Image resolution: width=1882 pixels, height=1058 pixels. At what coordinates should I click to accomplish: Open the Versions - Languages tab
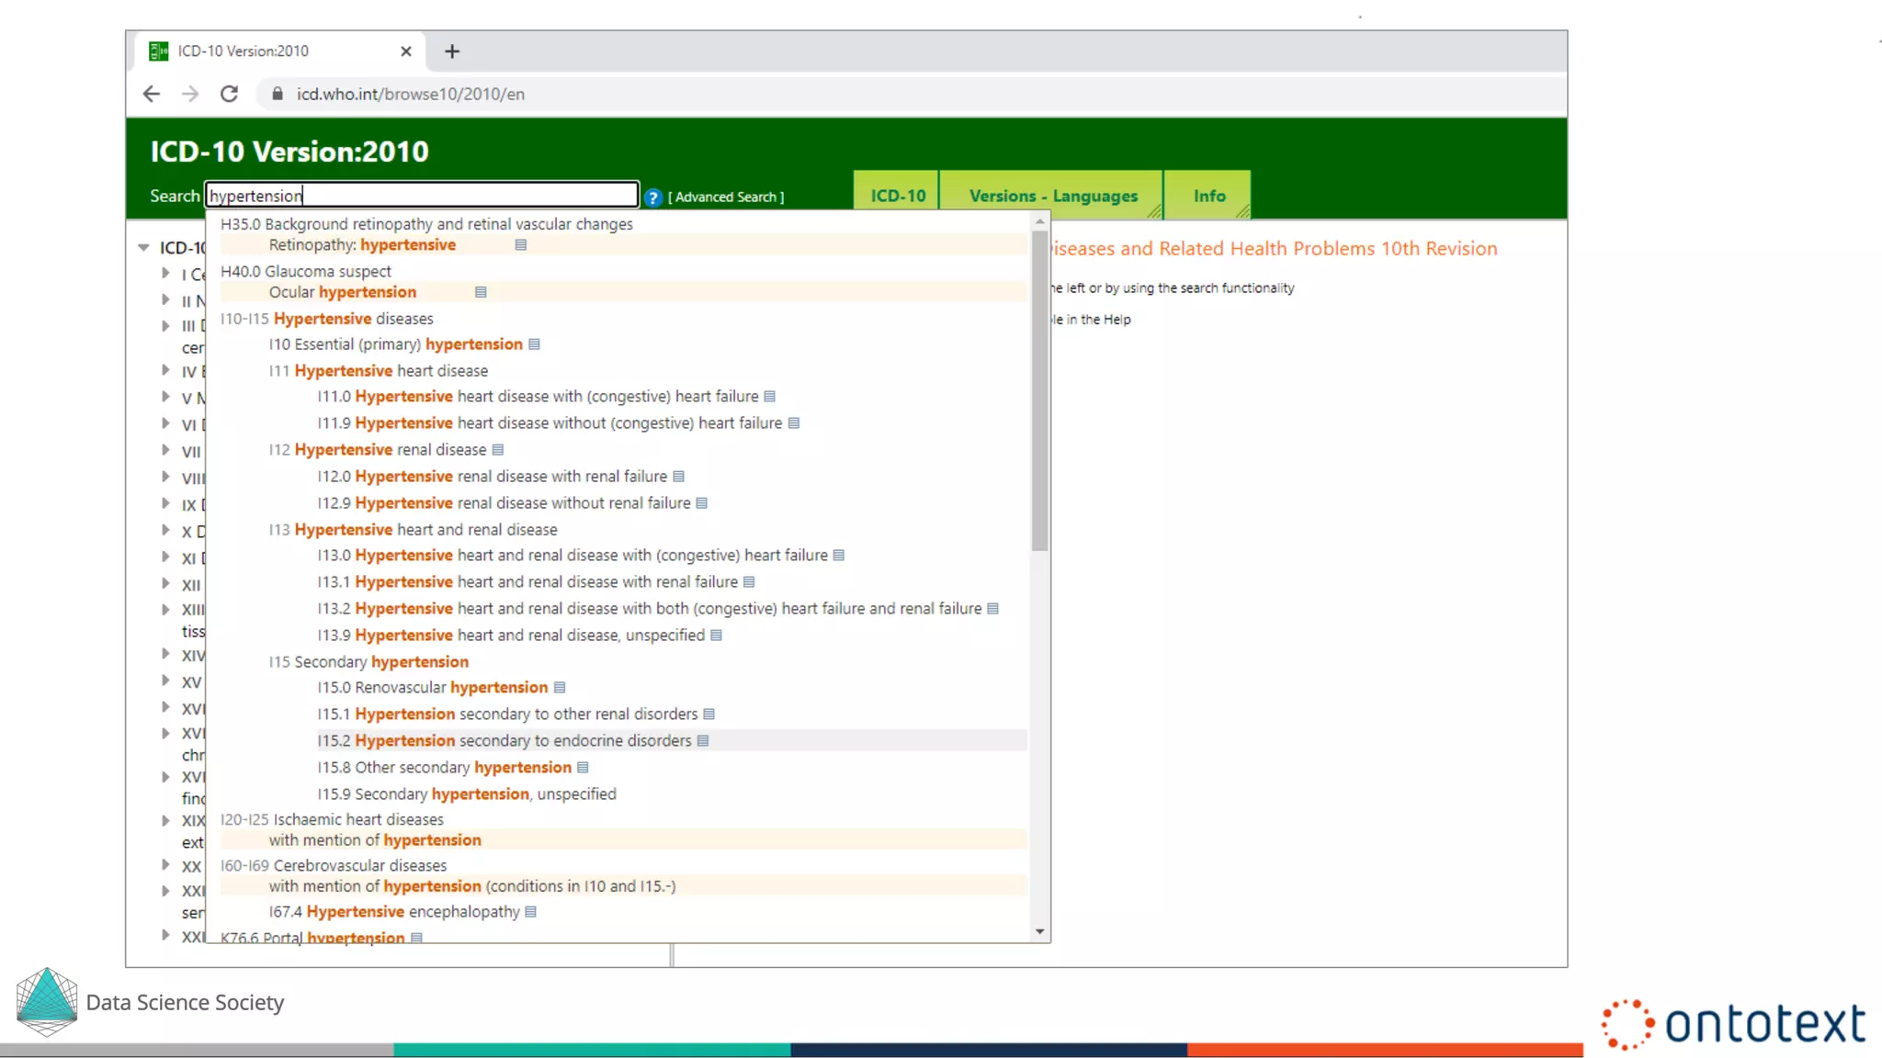(1052, 196)
